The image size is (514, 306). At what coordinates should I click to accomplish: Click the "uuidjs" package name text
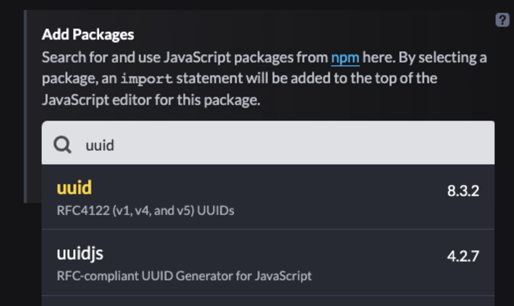point(80,253)
